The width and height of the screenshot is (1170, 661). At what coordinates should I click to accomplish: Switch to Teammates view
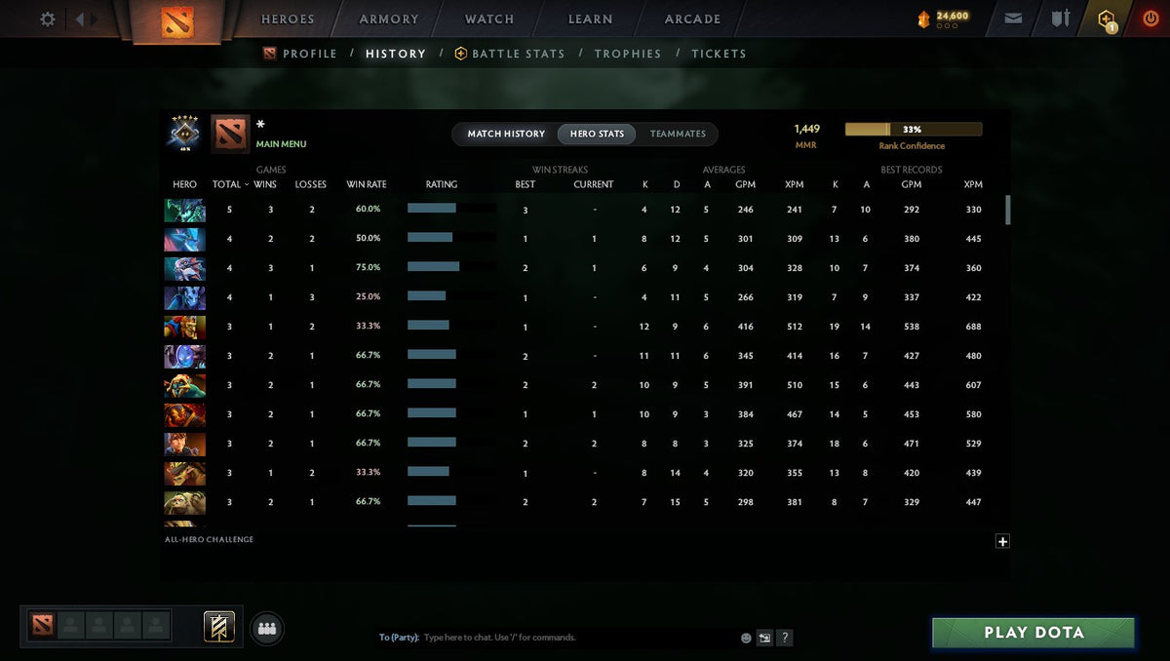[678, 134]
